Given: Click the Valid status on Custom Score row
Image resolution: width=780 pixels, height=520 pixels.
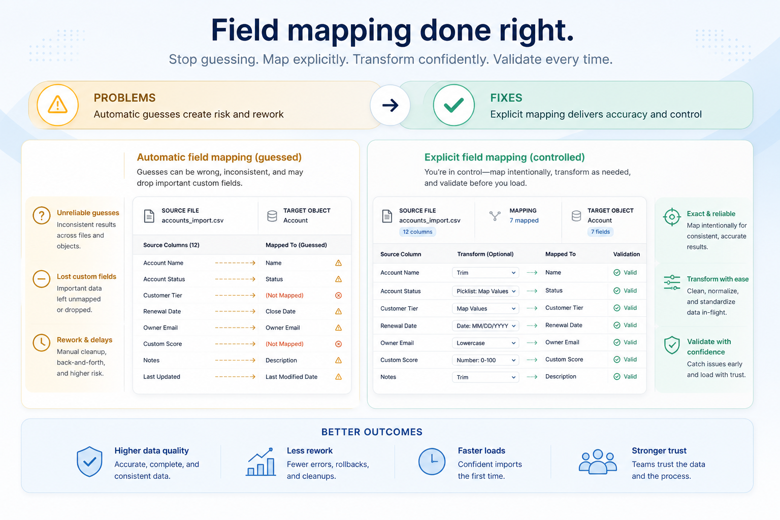Looking at the screenshot, I should coord(625,360).
